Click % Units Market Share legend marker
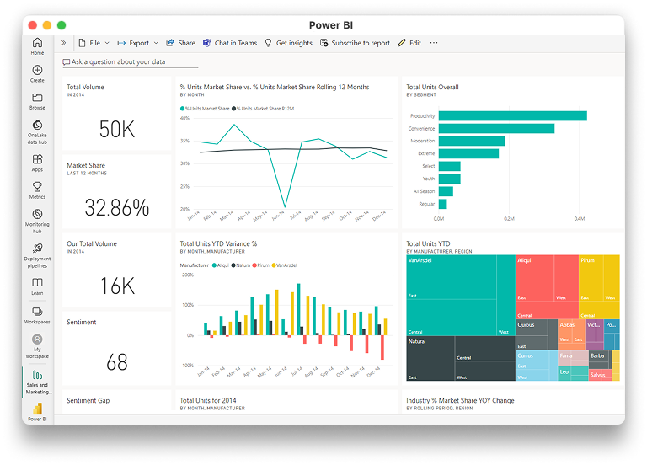 coord(182,109)
